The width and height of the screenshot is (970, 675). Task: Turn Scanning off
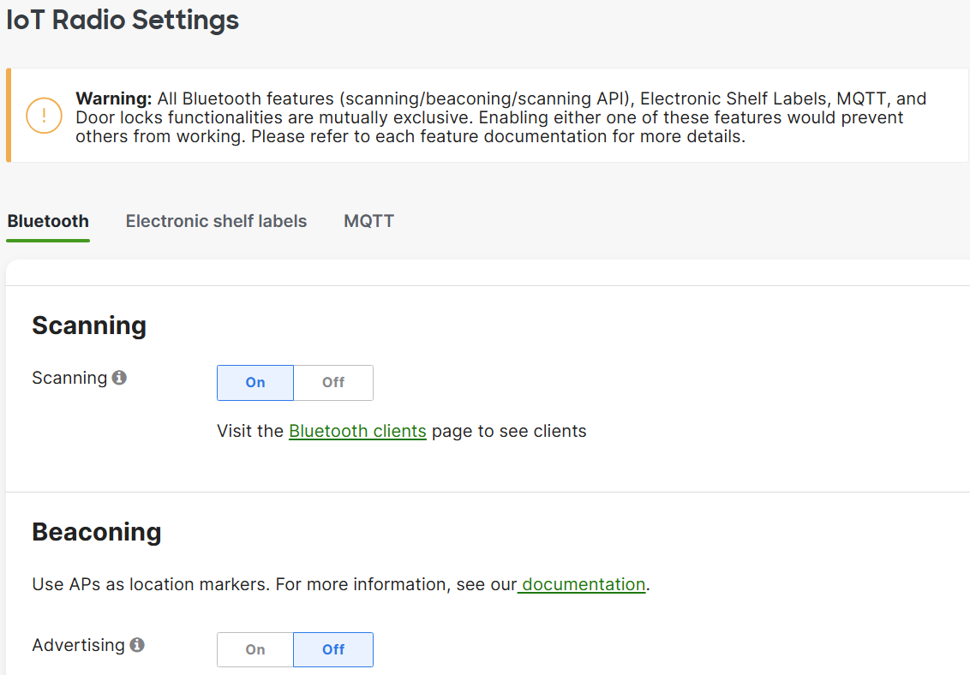click(x=333, y=383)
